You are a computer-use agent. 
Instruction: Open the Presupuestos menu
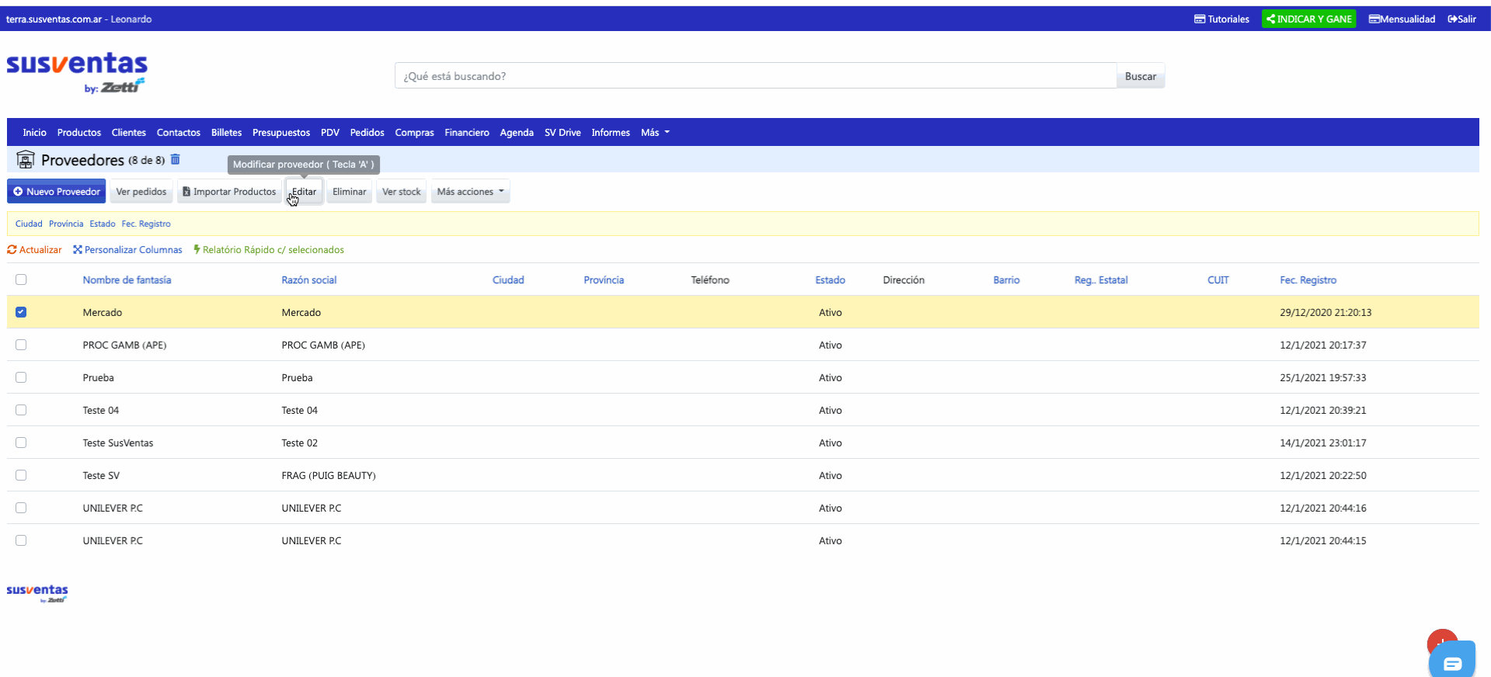click(x=281, y=132)
